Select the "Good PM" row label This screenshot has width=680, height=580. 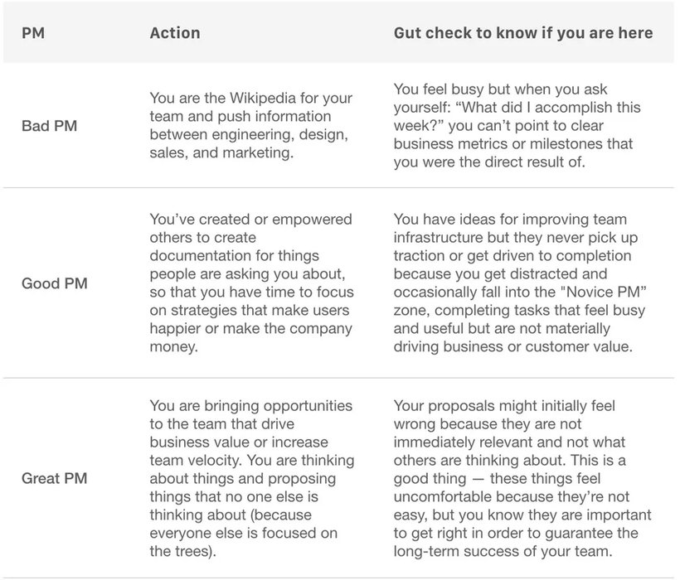[x=54, y=283]
